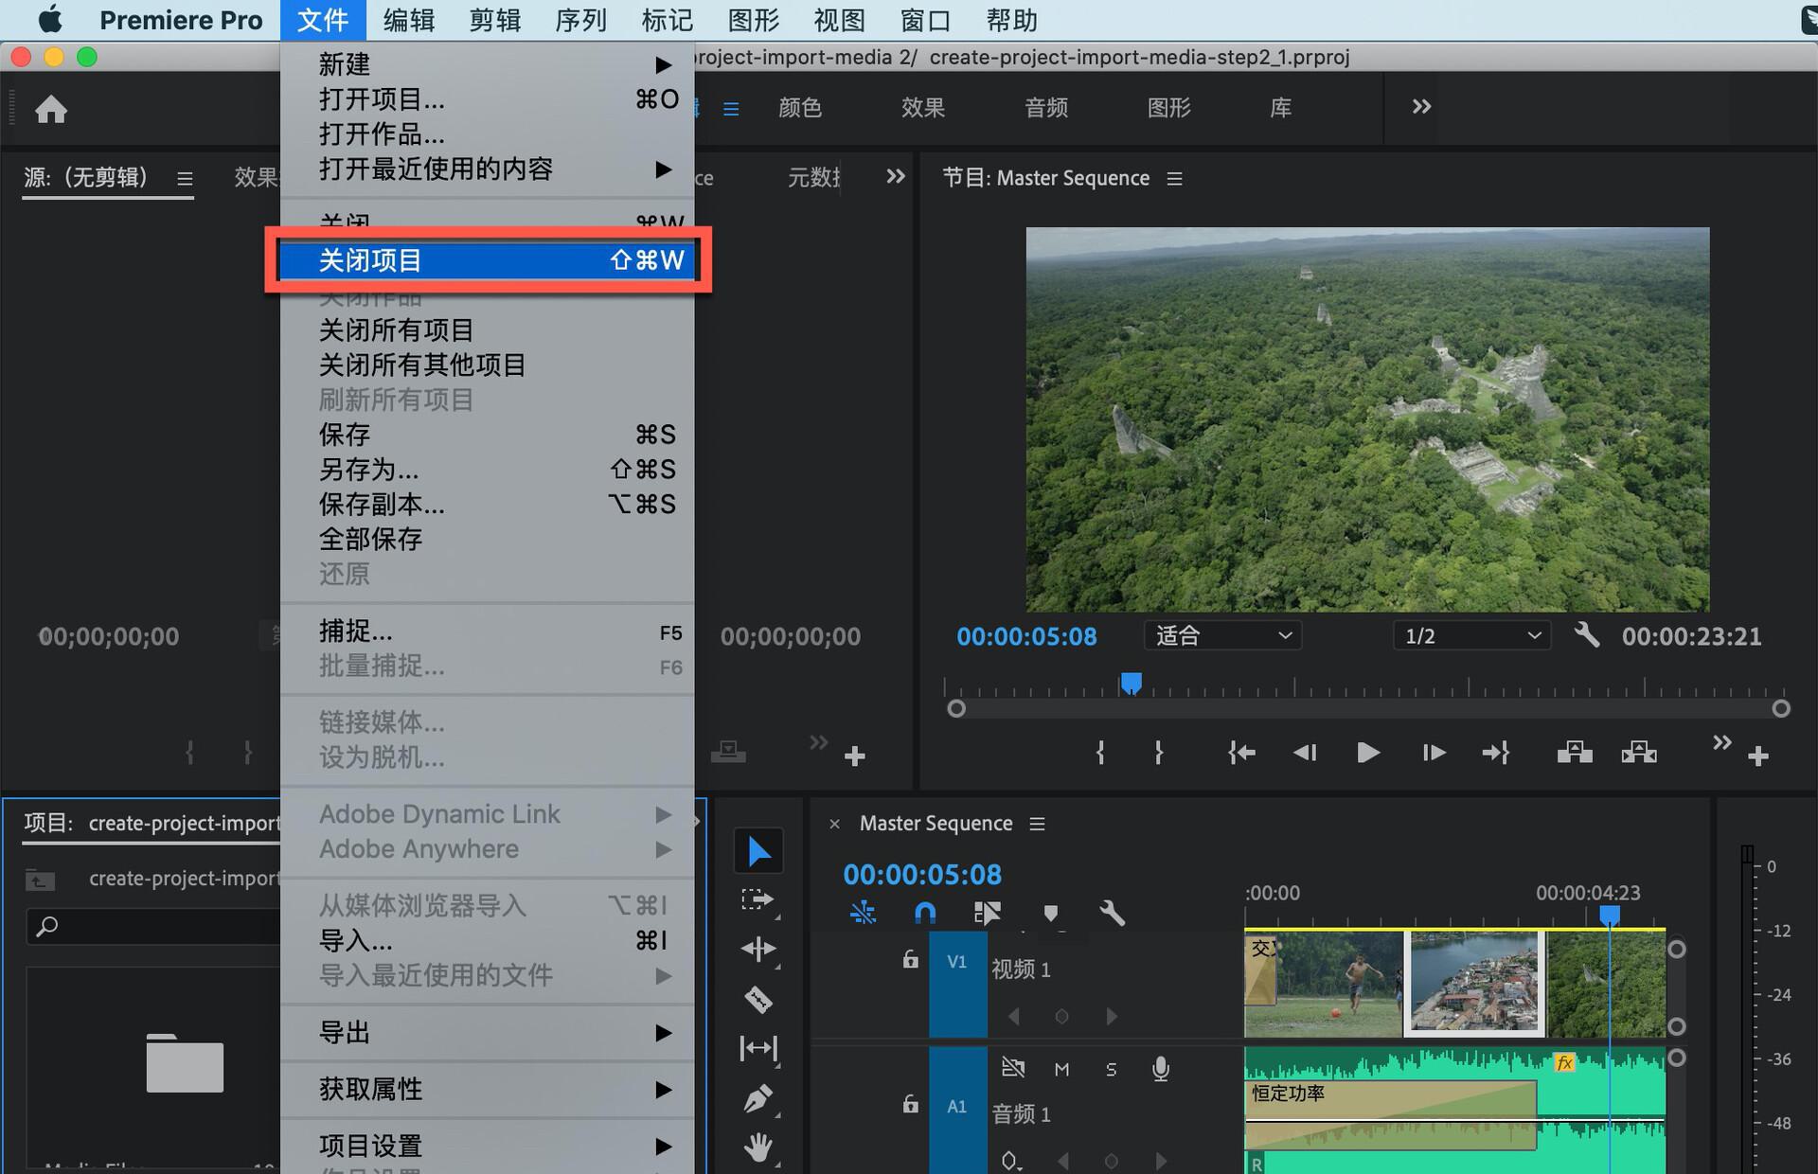Viewport: 1818px width, 1174px height.
Task: Add a marker in the timeline
Action: (1050, 914)
